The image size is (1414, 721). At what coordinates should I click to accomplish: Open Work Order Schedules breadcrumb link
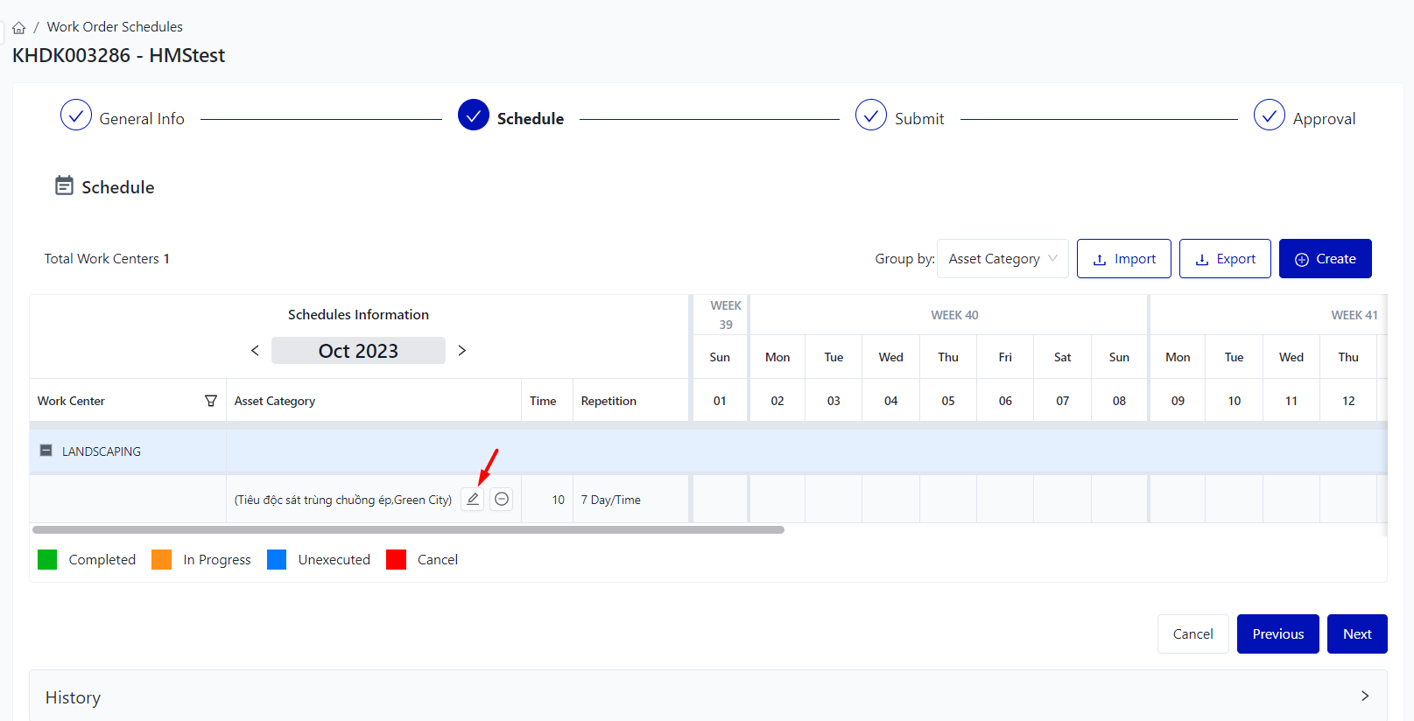(115, 27)
